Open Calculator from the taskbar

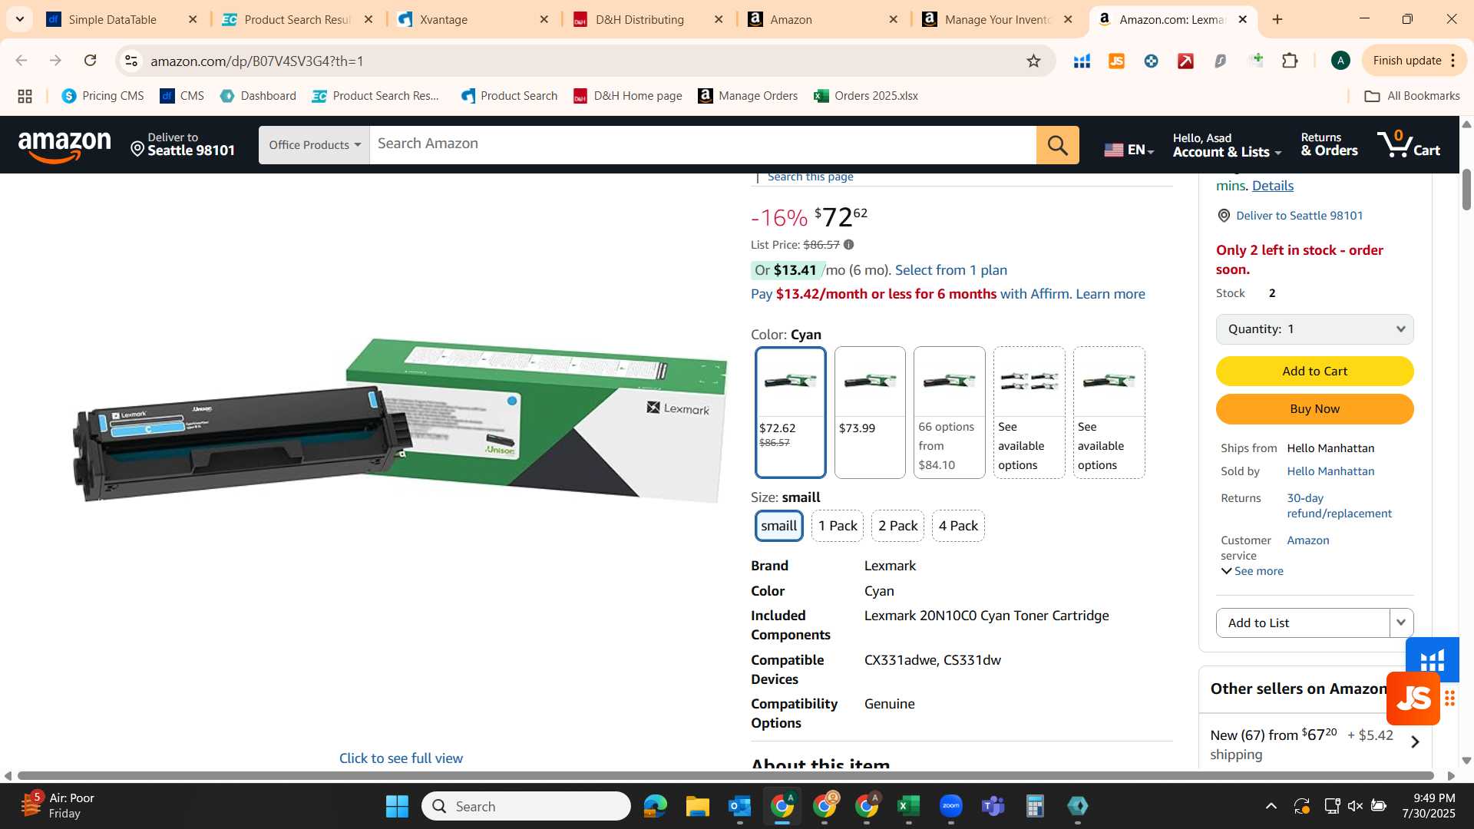pyautogui.click(x=1035, y=806)
